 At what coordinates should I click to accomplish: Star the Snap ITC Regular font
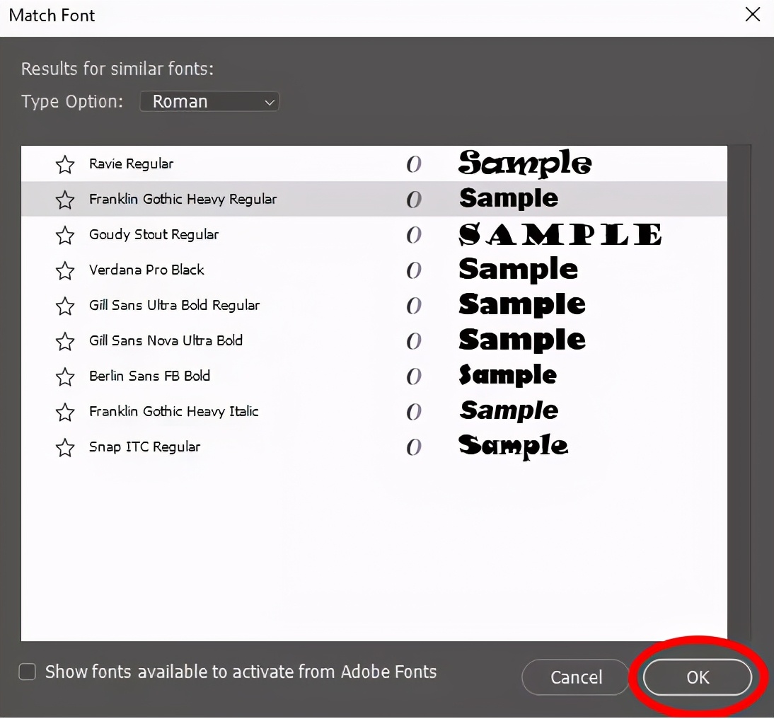click(x=65, y=448)
